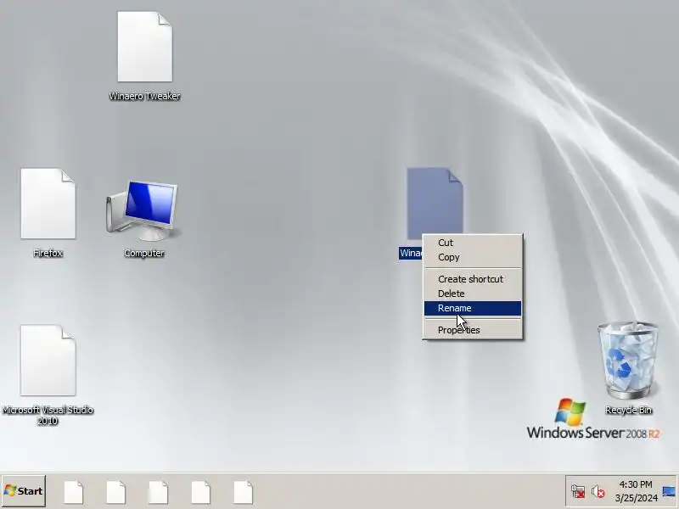Choose Rename from the context menu
This screenshot has width=679, height=509.
tap(473, 308)
